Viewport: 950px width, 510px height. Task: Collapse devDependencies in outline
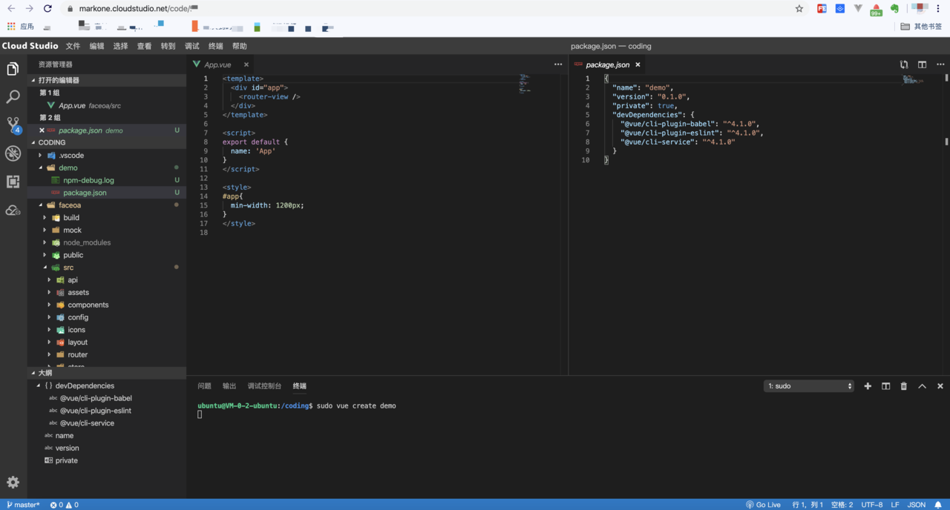[x=39, y=385]
